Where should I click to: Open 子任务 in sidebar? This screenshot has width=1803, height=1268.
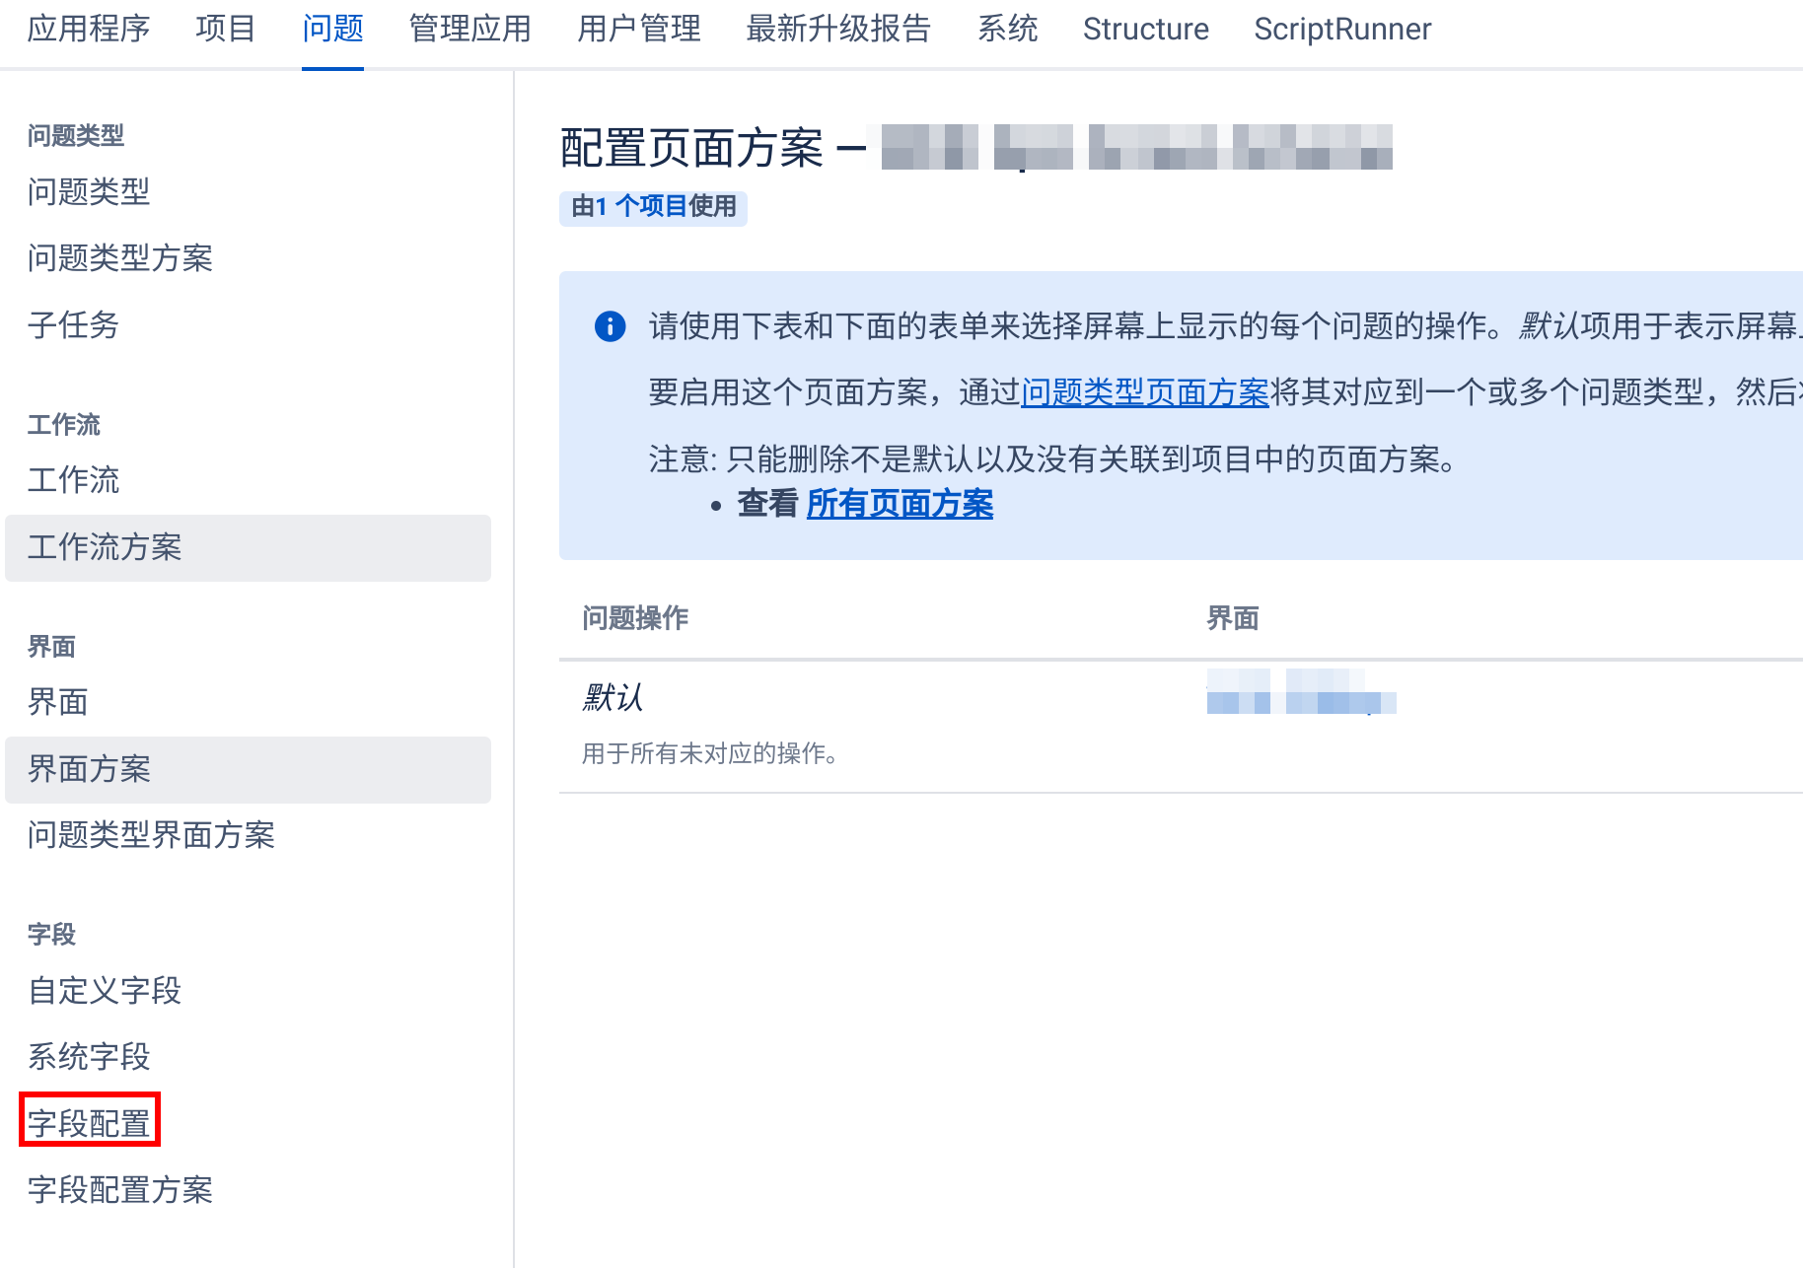(x=73, y=324)
